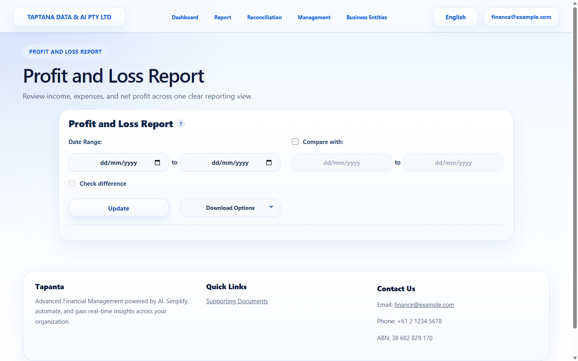Open Business Entities navigation item
Image resolution: width=578 pixels, height=361 pixels.
[367, 17]
